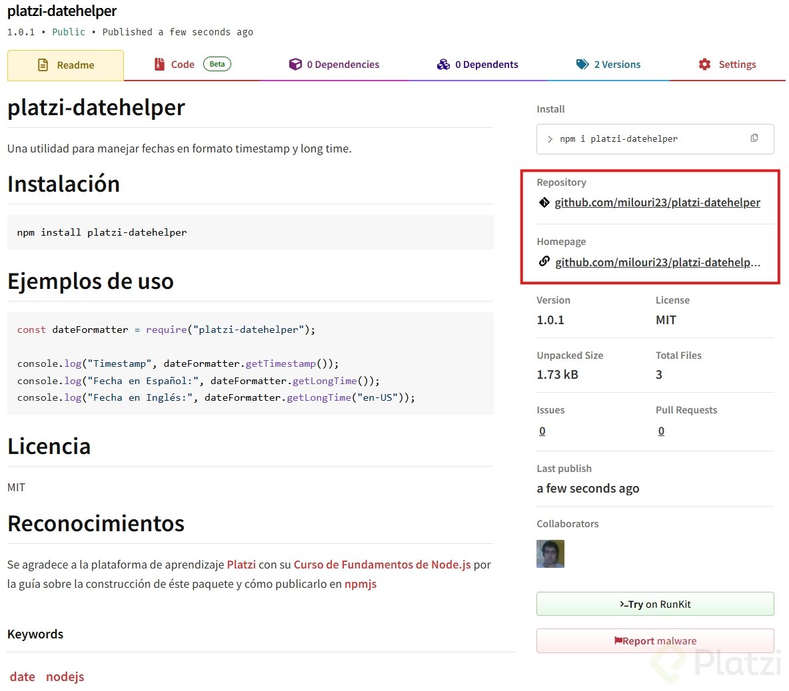Open Curso de Fundamentos de Node.js link
The height and width of the screenshot is (691, 789).
[x=382, y=565]
